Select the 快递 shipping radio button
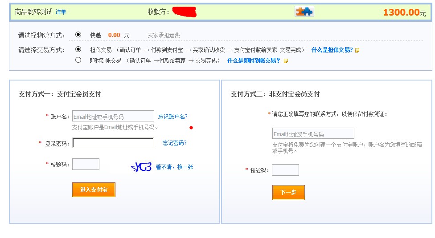The image size is (435, 238). [78, 35]
